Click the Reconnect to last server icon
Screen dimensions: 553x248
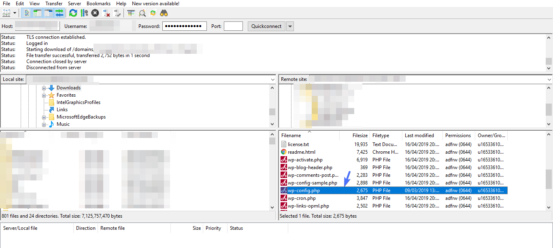(x=117, y=13)
